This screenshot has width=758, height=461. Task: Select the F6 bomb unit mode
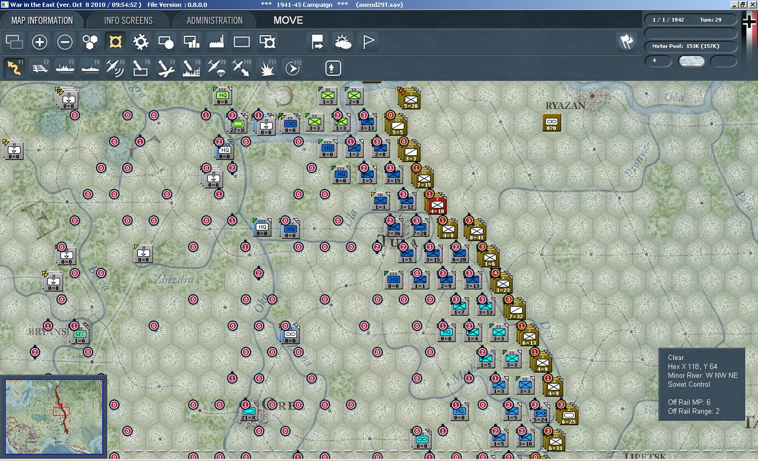pyautogui.click(x=141, y=68)
